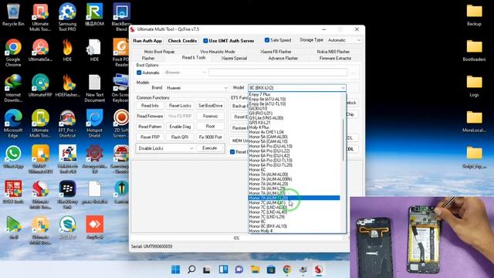The width and height of the screenshot is (494, 278).
Task: Switch to the Moto Boot Repair tab
Action: click(x=159, y=52)
